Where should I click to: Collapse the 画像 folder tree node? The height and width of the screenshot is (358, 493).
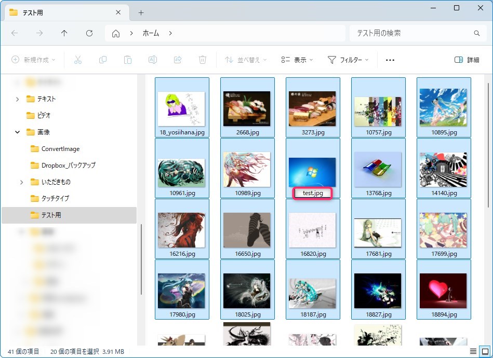pos(18,132)
